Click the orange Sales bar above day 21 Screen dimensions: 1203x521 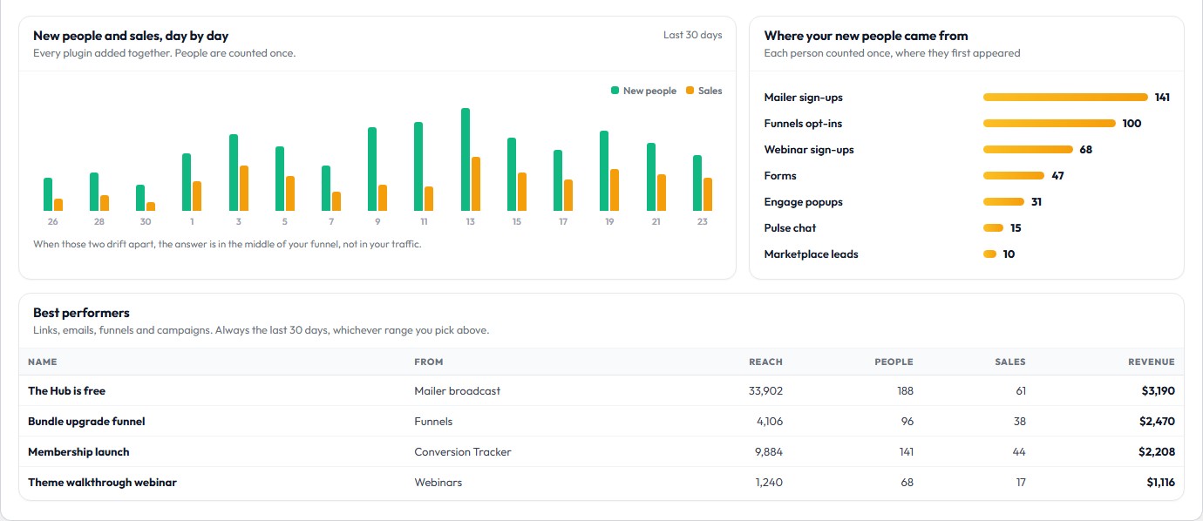(x=662, y=193)
